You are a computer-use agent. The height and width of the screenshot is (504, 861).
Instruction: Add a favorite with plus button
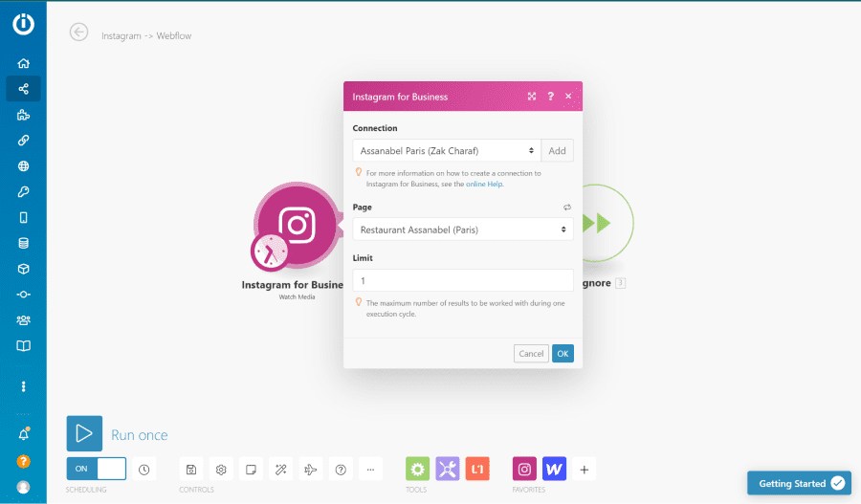tap(585, 470)
